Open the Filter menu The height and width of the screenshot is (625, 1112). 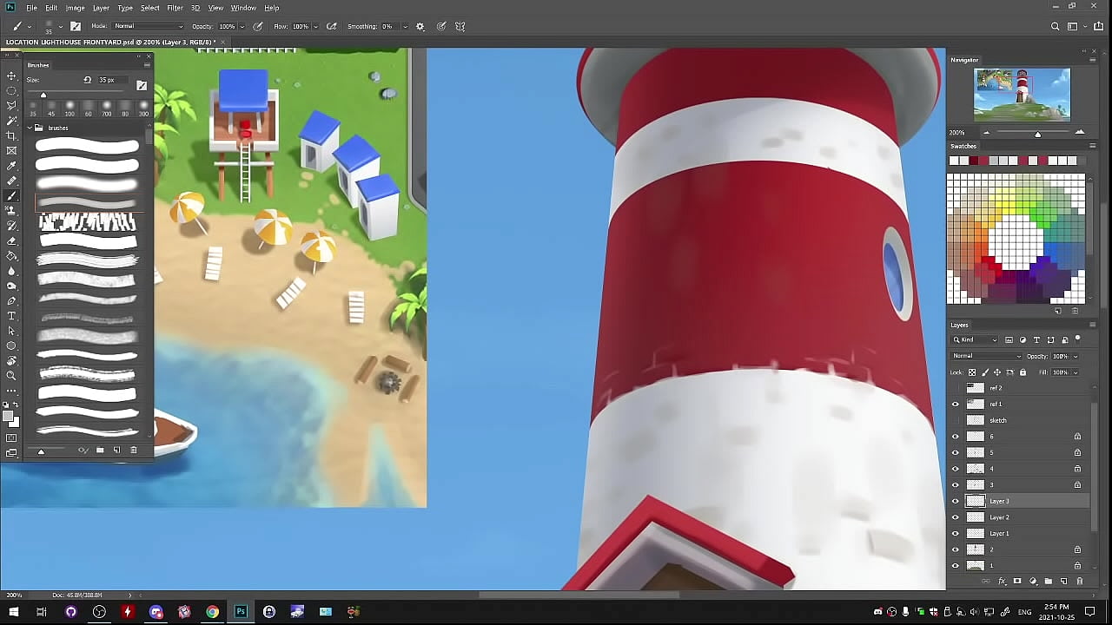pos(175,8)
